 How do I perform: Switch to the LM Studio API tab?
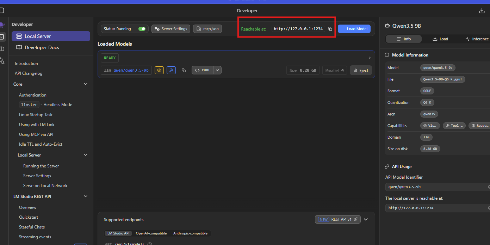[118, 233]
